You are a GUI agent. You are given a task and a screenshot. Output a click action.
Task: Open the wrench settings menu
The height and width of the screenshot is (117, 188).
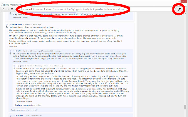coord(179,9)
